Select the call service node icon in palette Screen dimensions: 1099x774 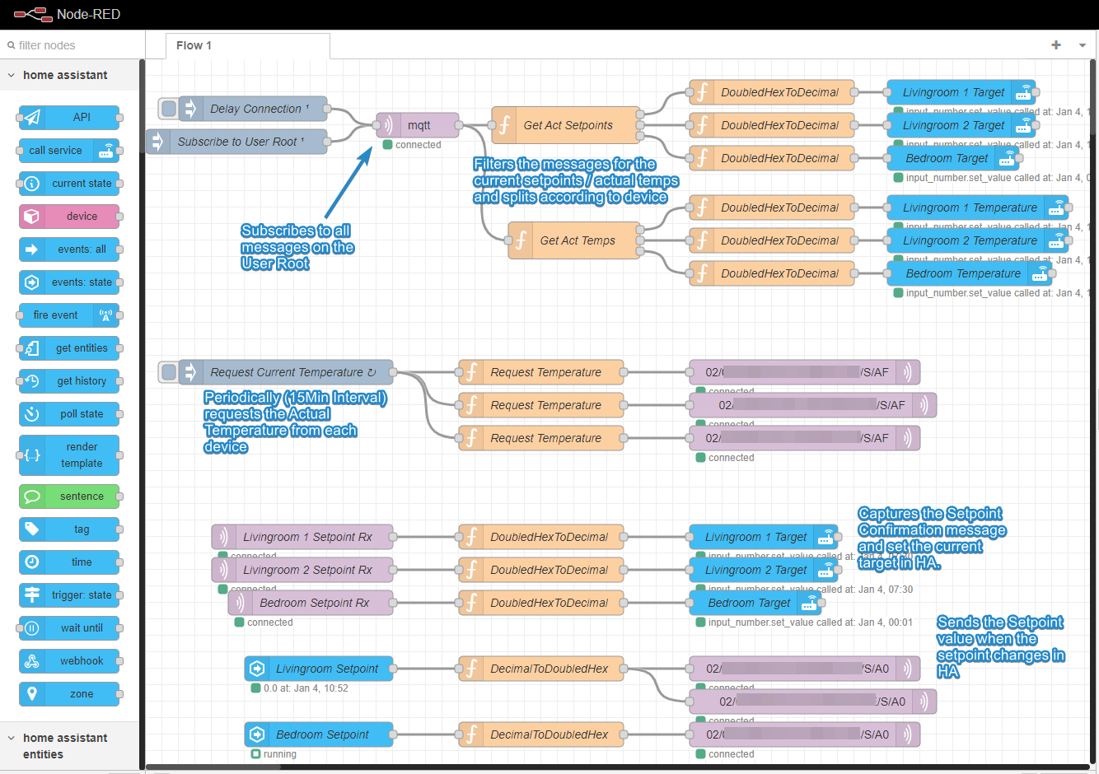pos(105,151)
